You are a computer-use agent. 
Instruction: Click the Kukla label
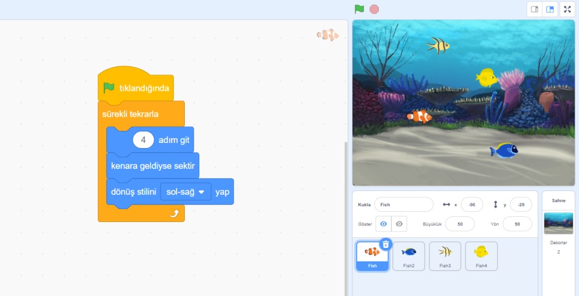click(364, 204)
